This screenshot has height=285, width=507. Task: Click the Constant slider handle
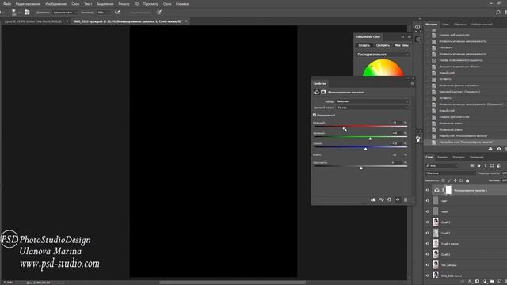pos(361,168)
